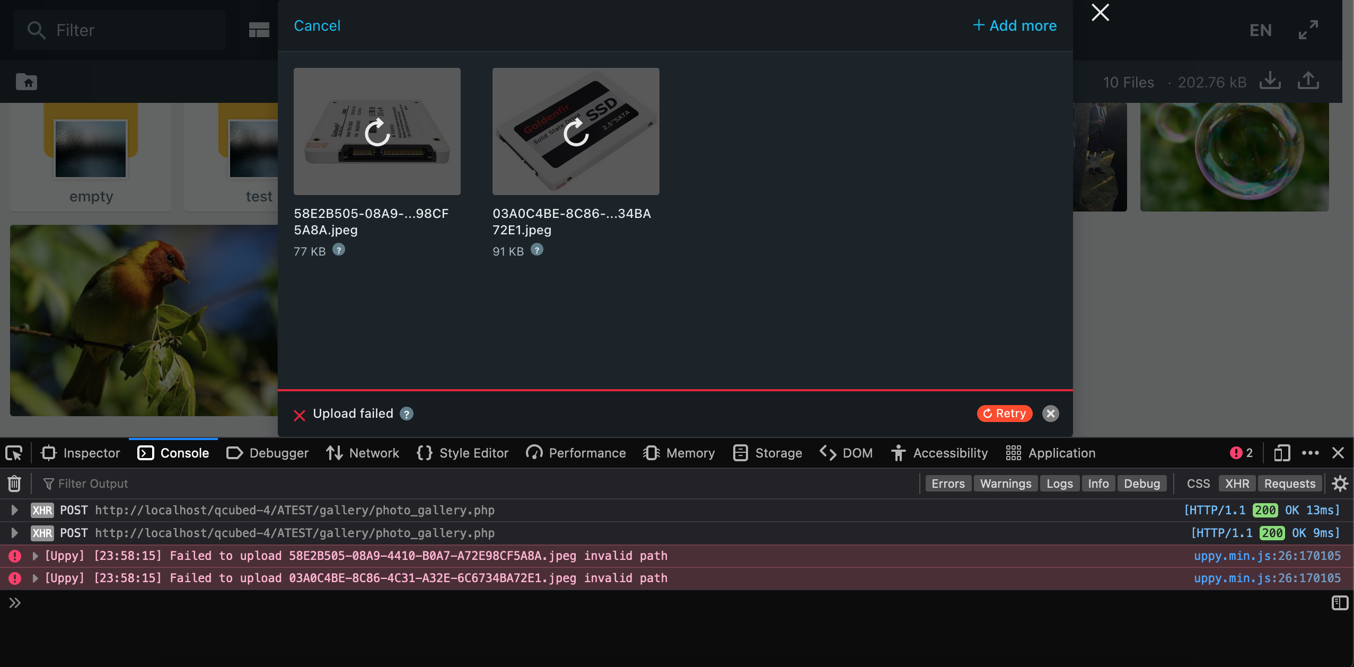The width and height of the screenshot is (1354, 667).
Task: Open the Memory tab
Action: coord(679,453)
